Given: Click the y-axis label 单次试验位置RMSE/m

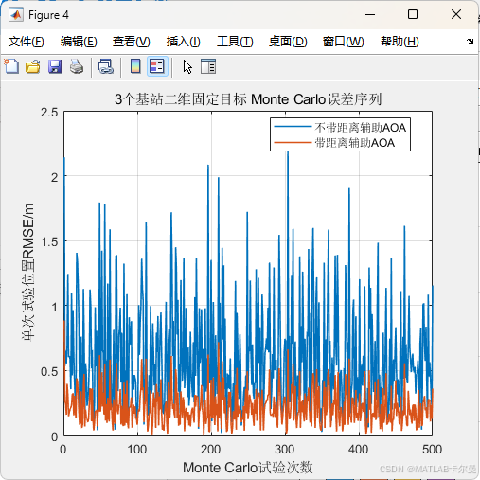Looking at the screenshot, I should click(x=27, y=272).
